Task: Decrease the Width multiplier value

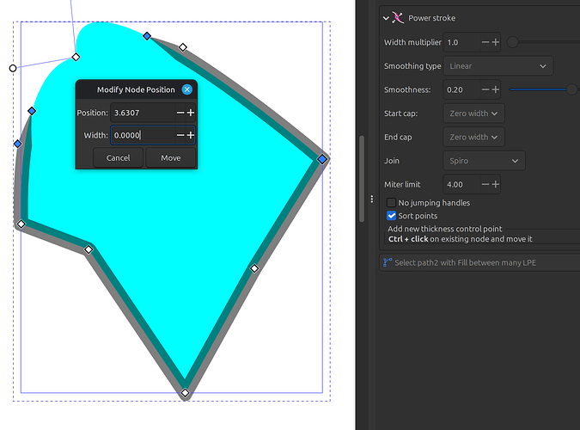Action: tap(485, 42)
